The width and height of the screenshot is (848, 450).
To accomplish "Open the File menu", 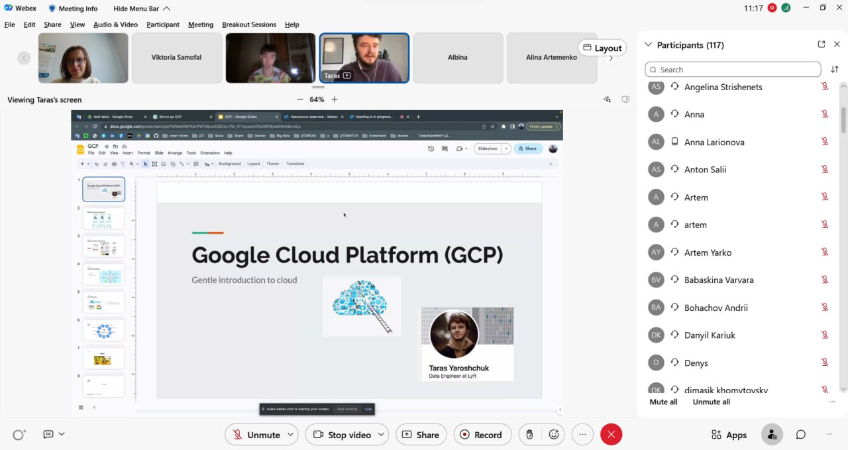I will [10, 25].
